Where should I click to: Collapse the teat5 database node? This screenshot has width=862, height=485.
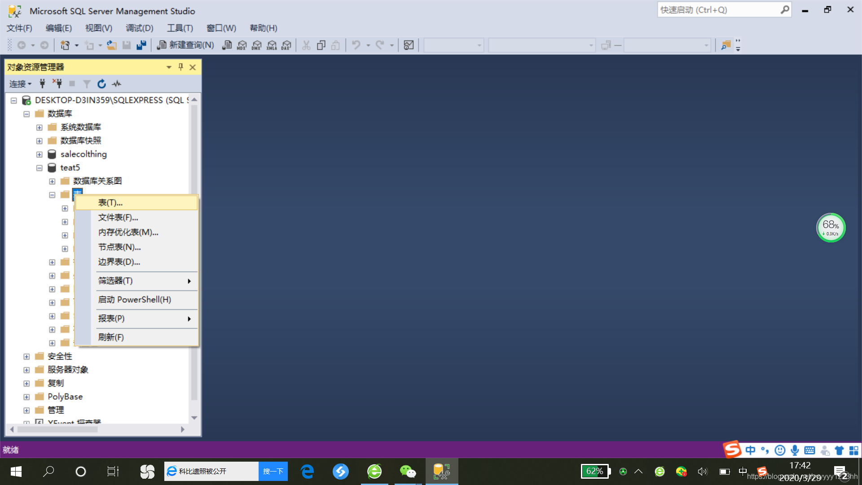[x=40, y=168]
